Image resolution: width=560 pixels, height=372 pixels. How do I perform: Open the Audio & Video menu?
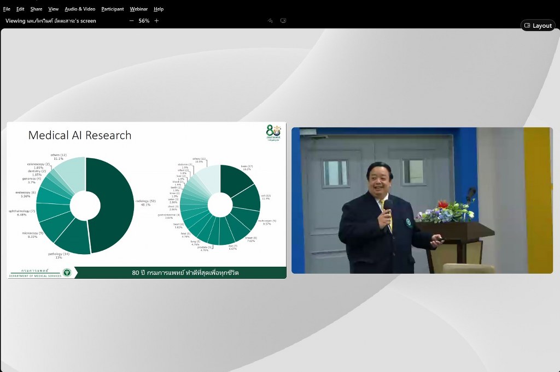[80, 9]
